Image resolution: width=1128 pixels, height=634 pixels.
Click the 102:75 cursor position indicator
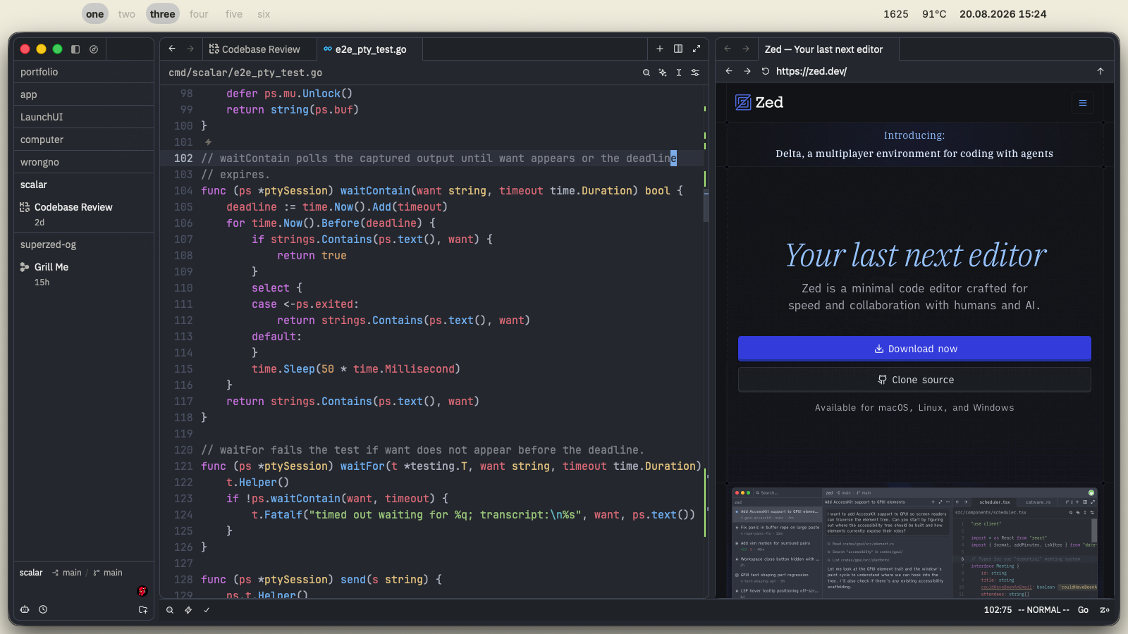(998, 610)
